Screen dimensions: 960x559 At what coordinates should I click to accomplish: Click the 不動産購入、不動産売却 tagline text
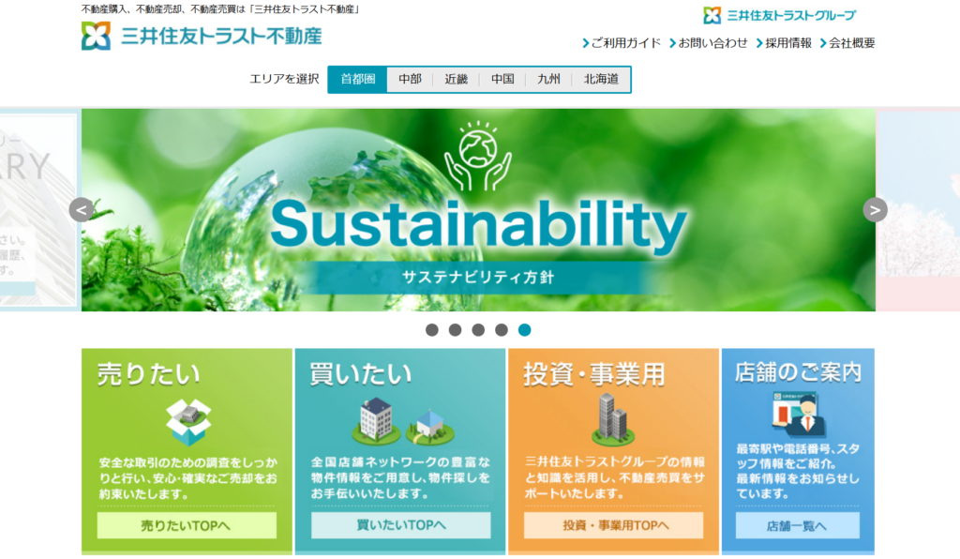tap(221, 9)
